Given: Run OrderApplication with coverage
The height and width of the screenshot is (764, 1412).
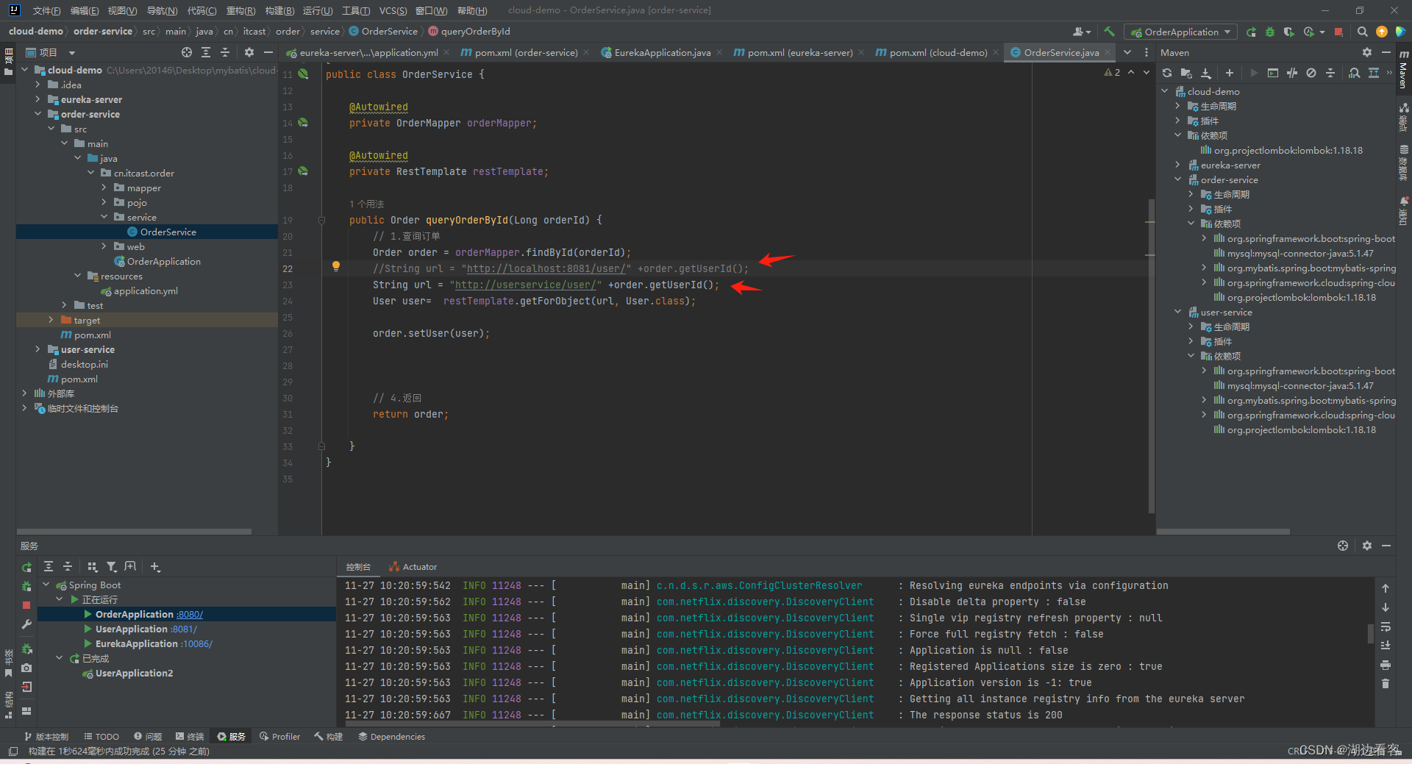Looking at the screenshot, I should pos(1288,32).
